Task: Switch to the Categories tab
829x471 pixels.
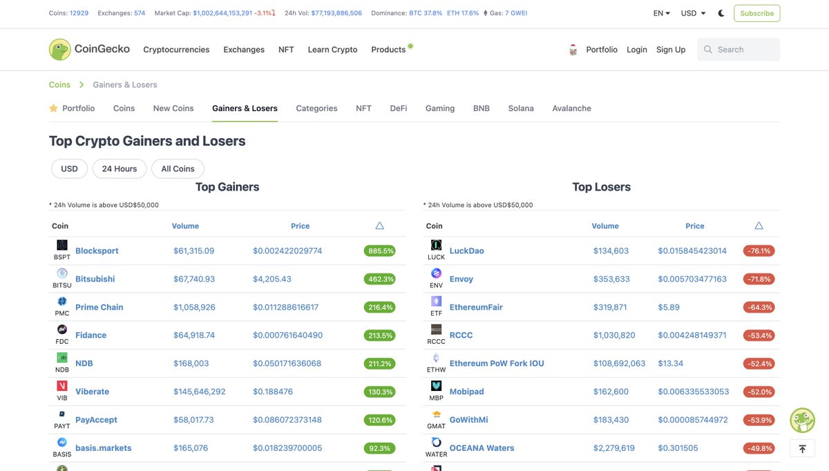Action: 316,108
